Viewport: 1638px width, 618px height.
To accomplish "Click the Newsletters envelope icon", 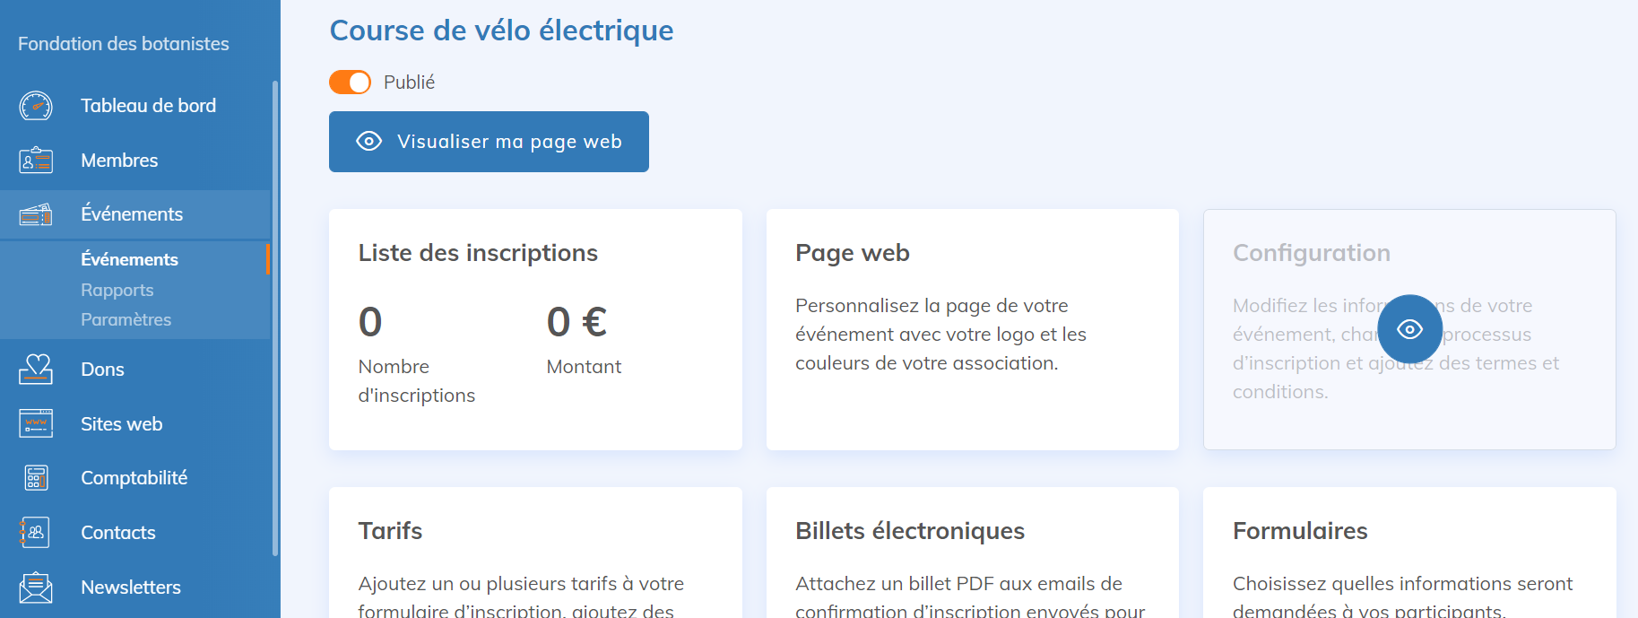I will click(36, 588).
